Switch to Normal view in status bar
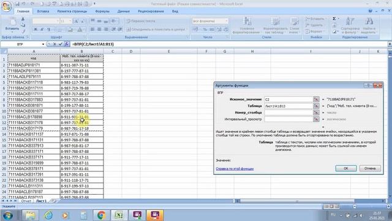392x221 pixels. 326,206
